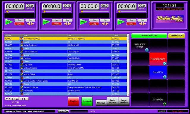190x114 pixels.
Task: Switch to Playlist mode
Action: [73, 101]
